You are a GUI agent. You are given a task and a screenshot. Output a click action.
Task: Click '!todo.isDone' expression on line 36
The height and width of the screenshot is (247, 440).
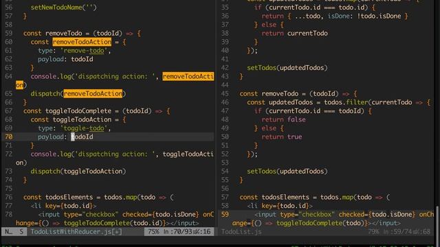(x=379, y=16)
